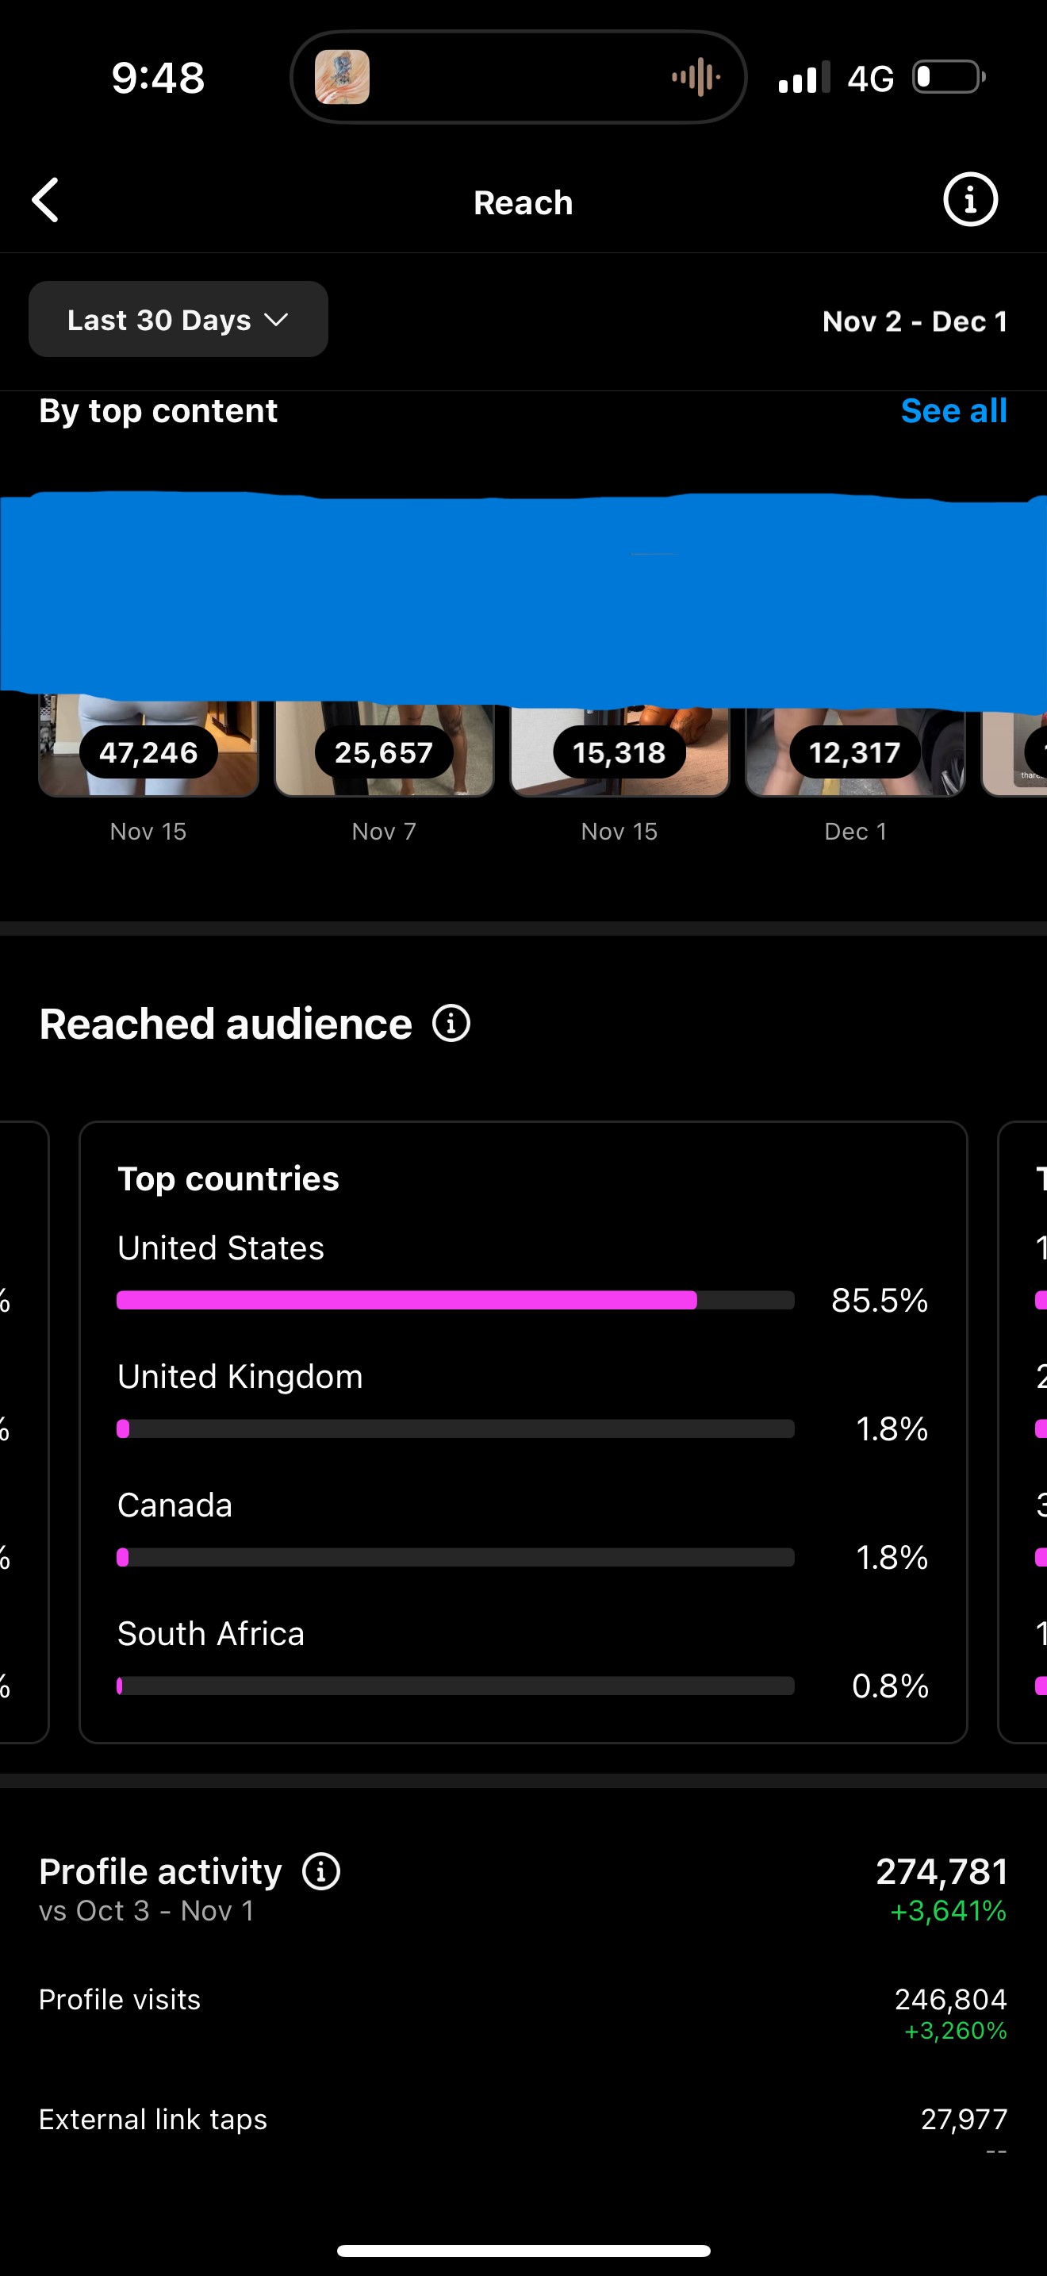Image resolution: width=1047 pixels, height=2276 pixels.
Task: Tap the battery status icon
Action: pos(949,78)
